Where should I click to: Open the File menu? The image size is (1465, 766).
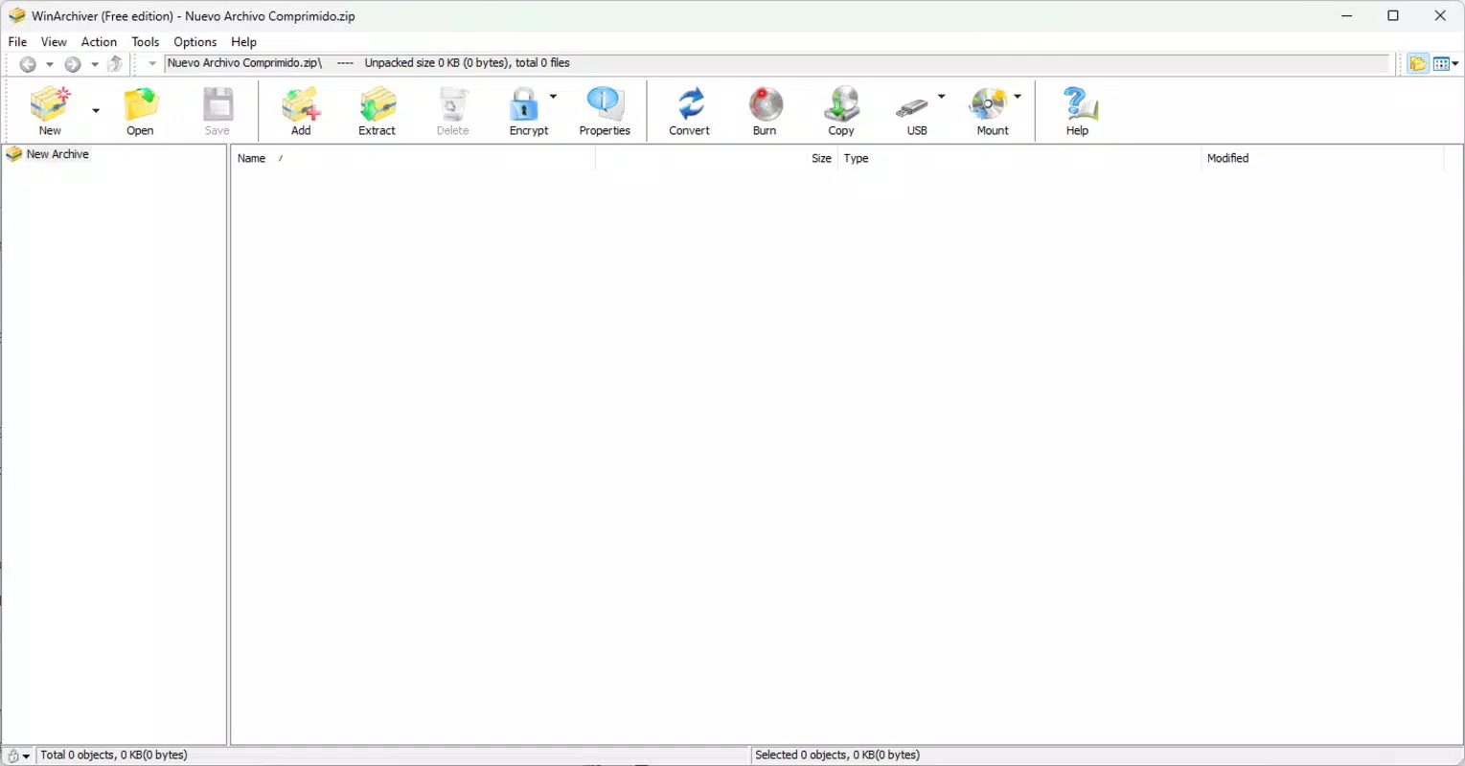coord(17,42)
